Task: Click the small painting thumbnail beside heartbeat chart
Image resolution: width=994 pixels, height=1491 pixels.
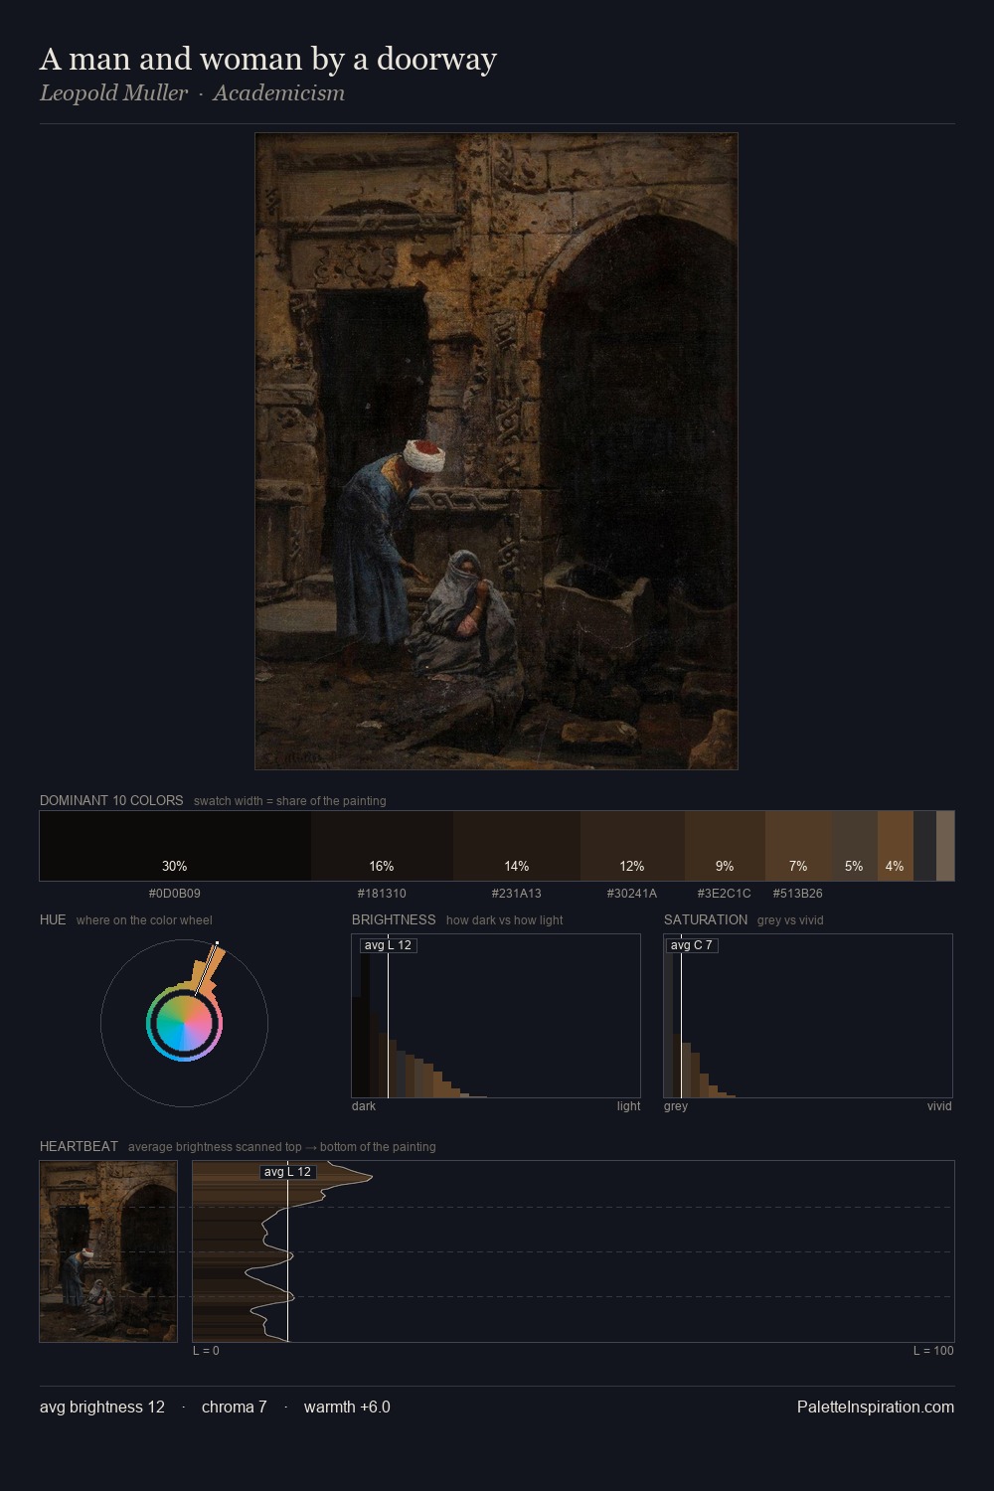Action: pos(108,1251)
